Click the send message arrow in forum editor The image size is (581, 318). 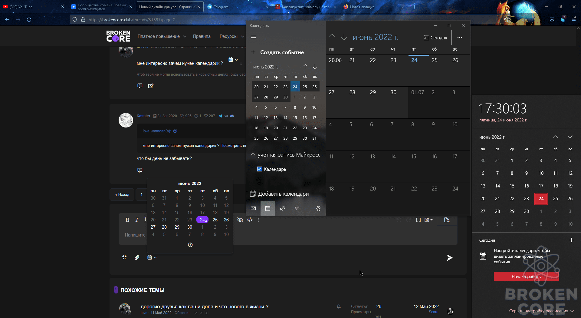tap(450, 257)
